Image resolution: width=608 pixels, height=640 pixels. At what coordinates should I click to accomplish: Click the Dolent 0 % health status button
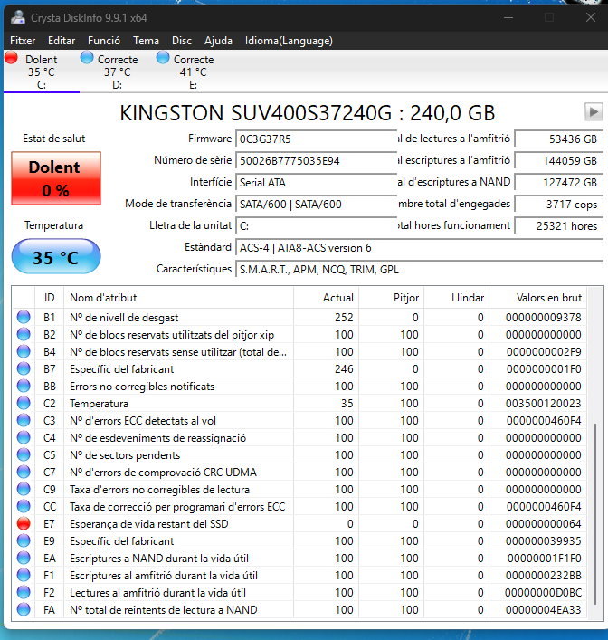[56, 178]
